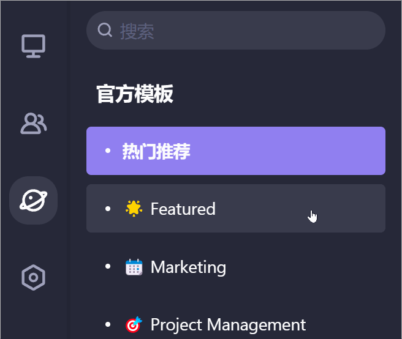Focus the 搜索 search input field
Viewport: 402px width, 339px height.
pos(245,30)
